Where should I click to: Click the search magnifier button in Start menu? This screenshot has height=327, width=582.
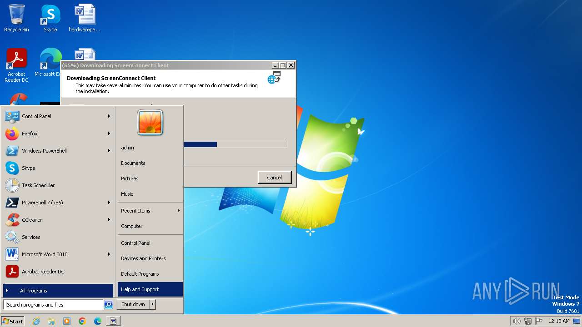tap(108, 305)
